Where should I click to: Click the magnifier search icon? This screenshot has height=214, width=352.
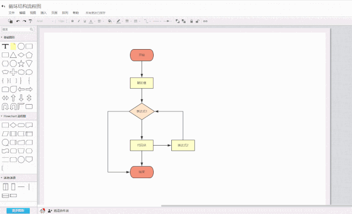[x=31, y=29]
